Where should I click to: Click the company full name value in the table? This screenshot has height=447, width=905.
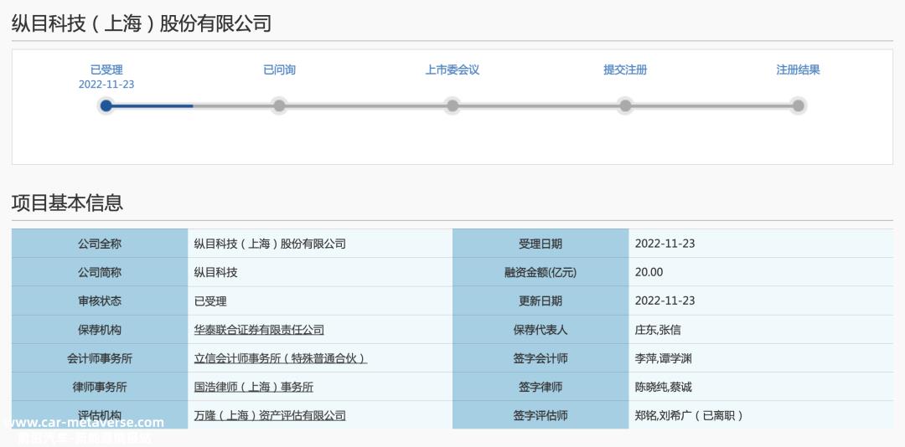point(270,244)
